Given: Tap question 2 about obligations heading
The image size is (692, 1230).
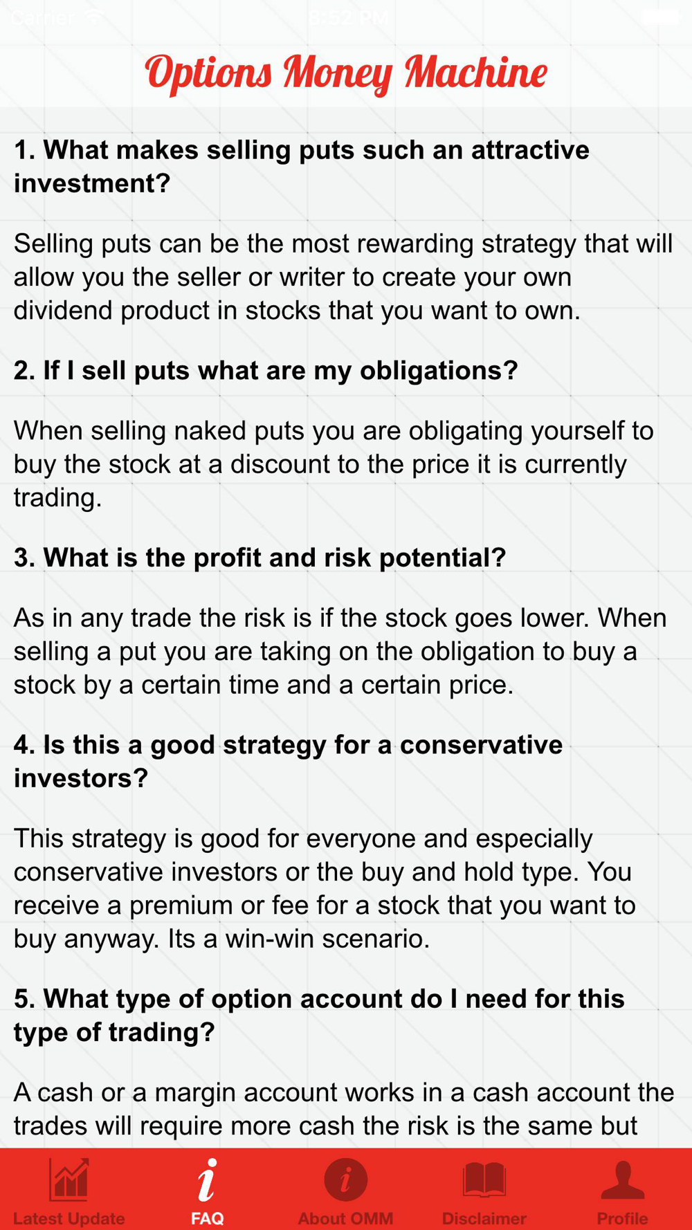Looking at the screenshot, I should (266, 370).
